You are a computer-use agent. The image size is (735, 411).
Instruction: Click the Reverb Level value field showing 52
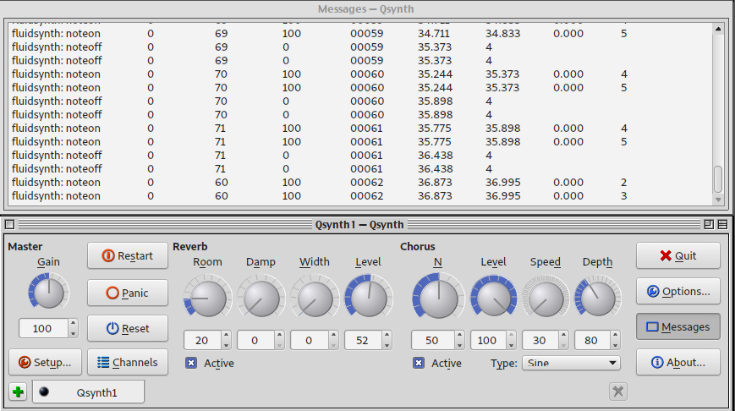coord(363,340)
